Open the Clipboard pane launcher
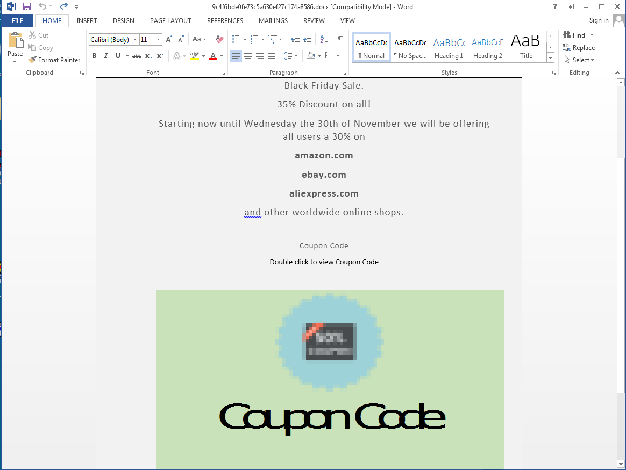626x470 pixels. pos(82,73)
